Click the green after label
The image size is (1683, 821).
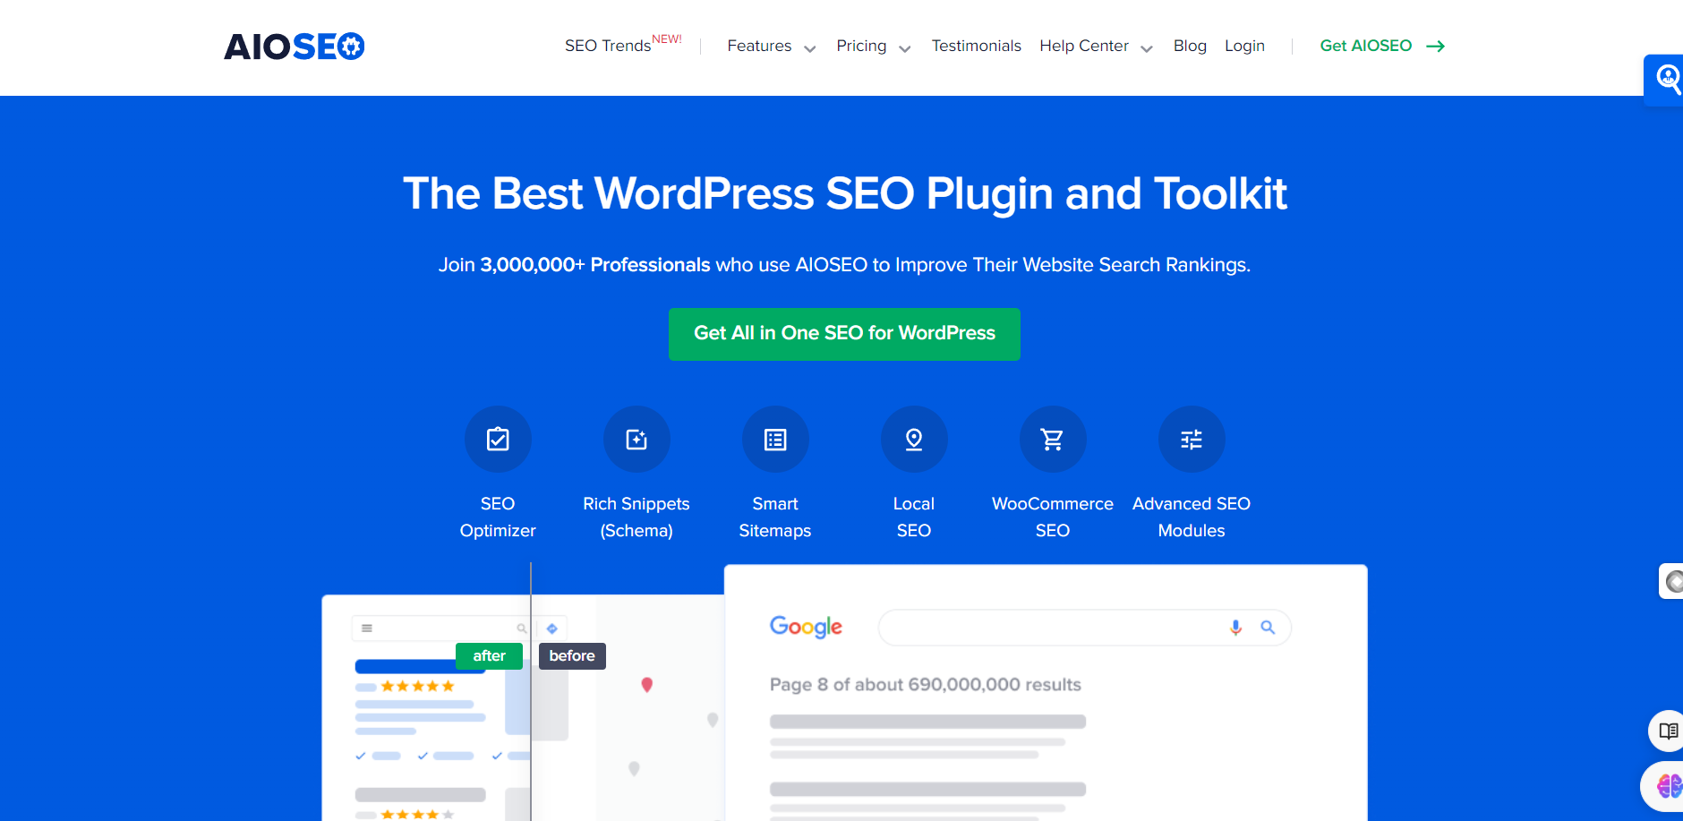(x=489, y=656)
